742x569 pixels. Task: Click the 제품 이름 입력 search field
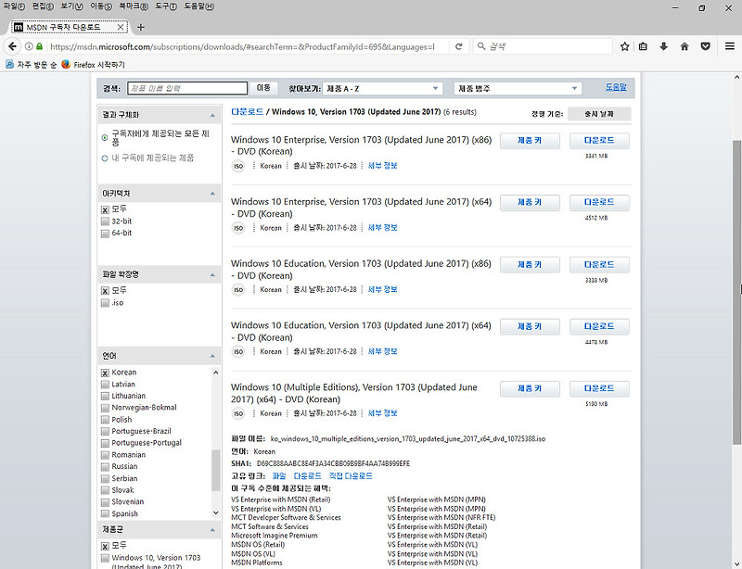(x=187, y=88)
